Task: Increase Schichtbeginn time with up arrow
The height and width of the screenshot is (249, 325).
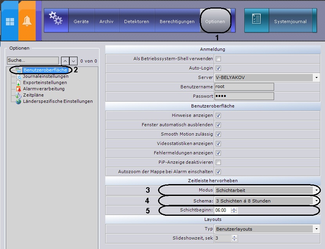Action: 234,209
